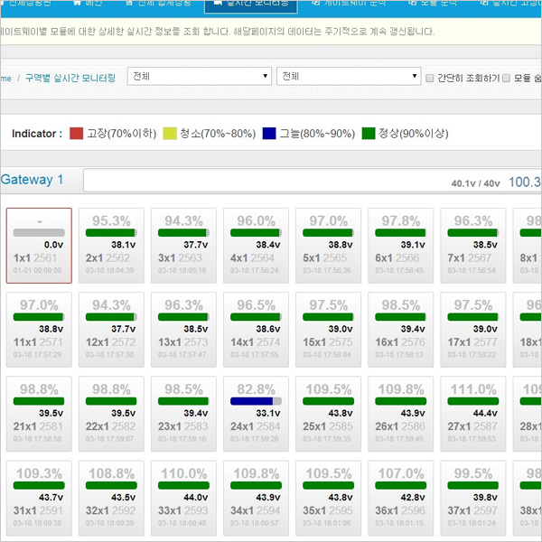Select module card 33x1 2593

183,498
